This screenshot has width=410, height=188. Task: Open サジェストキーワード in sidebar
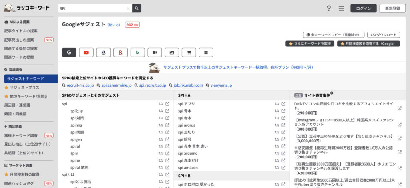click(26, 79)
